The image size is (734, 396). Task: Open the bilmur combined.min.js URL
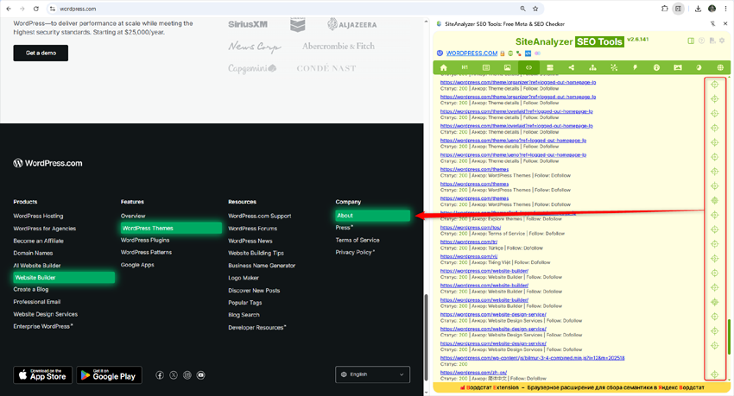[x=532, y=358]
